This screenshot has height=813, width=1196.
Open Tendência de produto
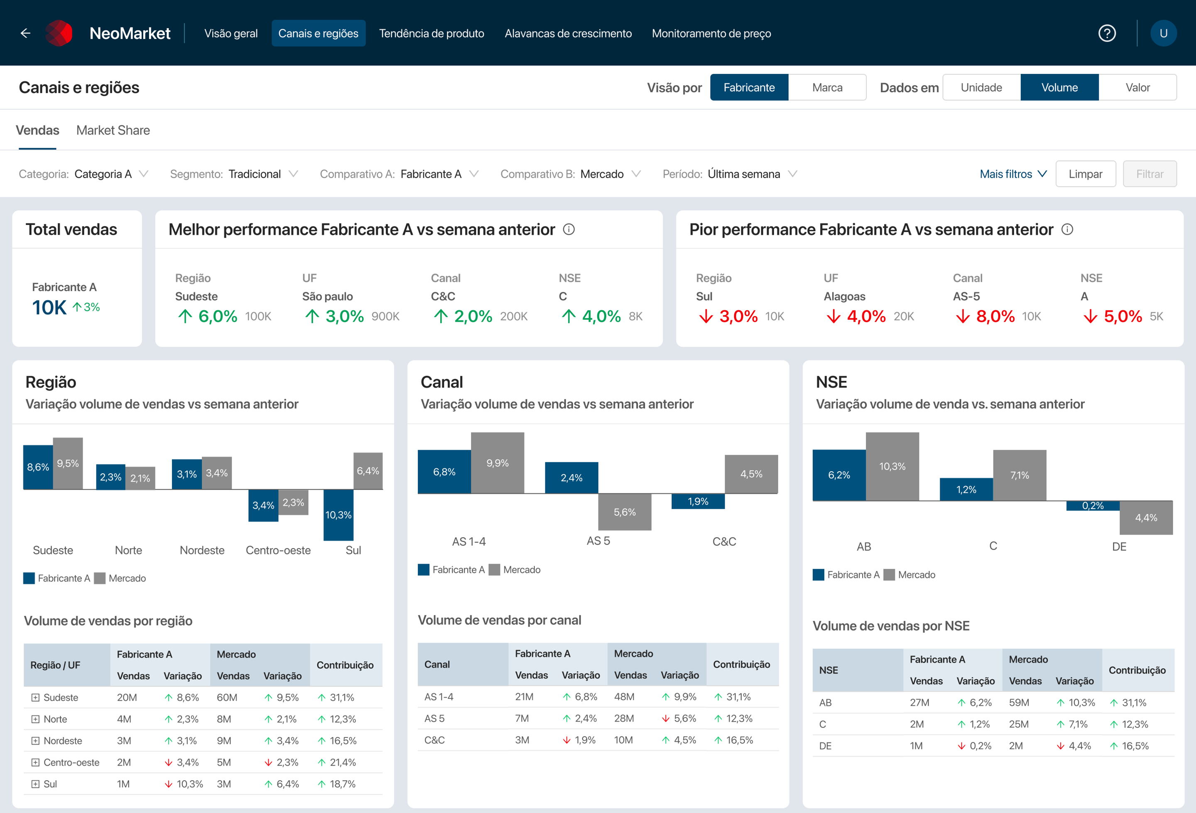click(x=431, y=34)
